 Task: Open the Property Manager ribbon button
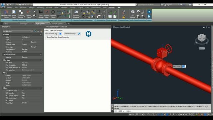[76, 14]
